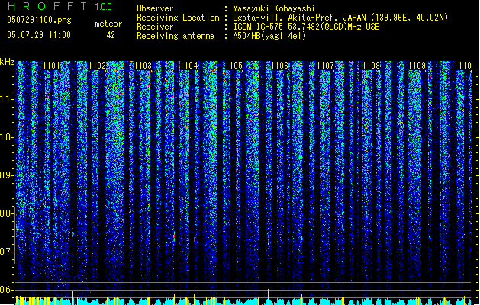Click the 0.9 frequency axis tick

tap(7, 175)
